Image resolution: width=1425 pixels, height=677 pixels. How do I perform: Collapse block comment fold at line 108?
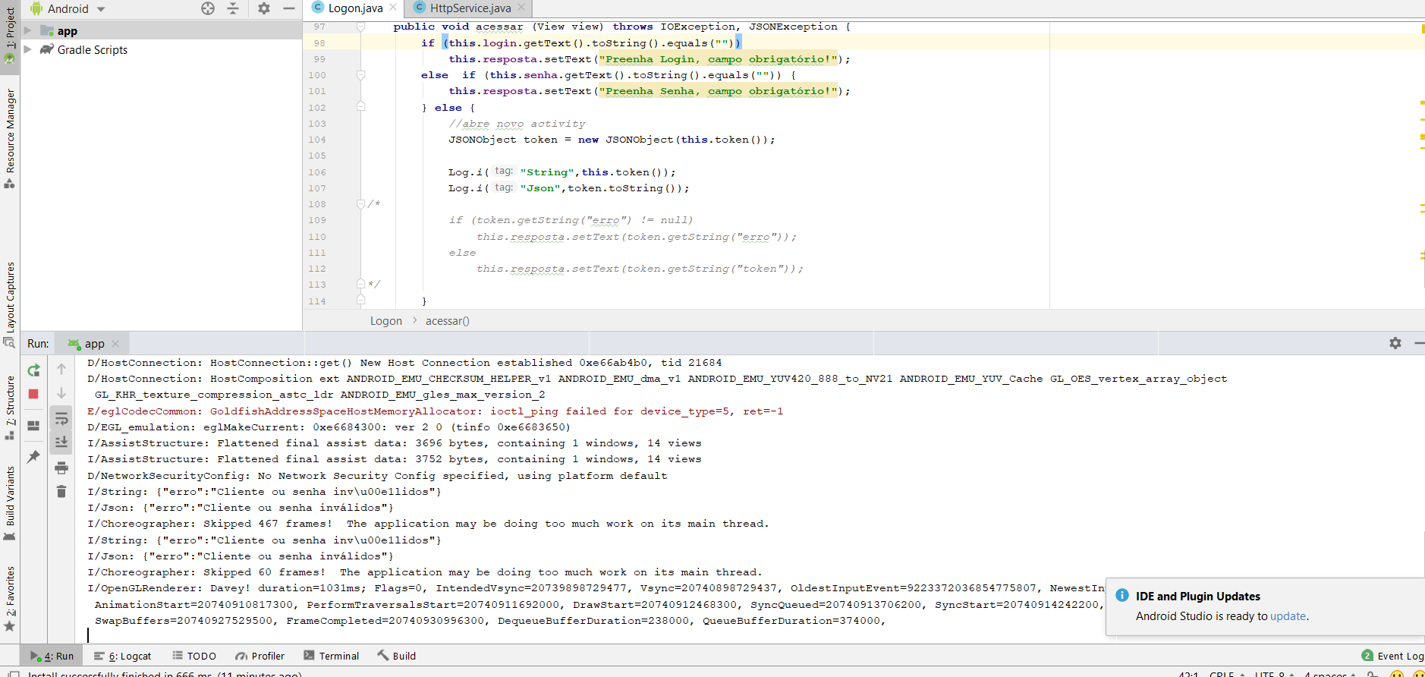coord(361,204)
